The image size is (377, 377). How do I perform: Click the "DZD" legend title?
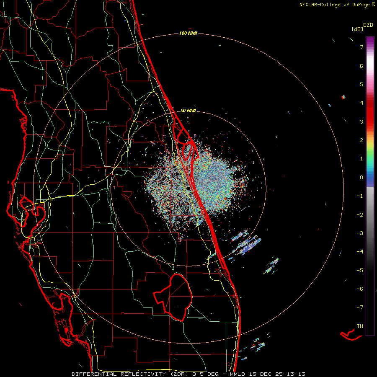[368, 25]
